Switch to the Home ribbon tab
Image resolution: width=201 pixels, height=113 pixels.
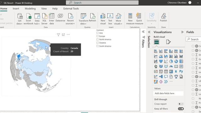pos(4,8)
